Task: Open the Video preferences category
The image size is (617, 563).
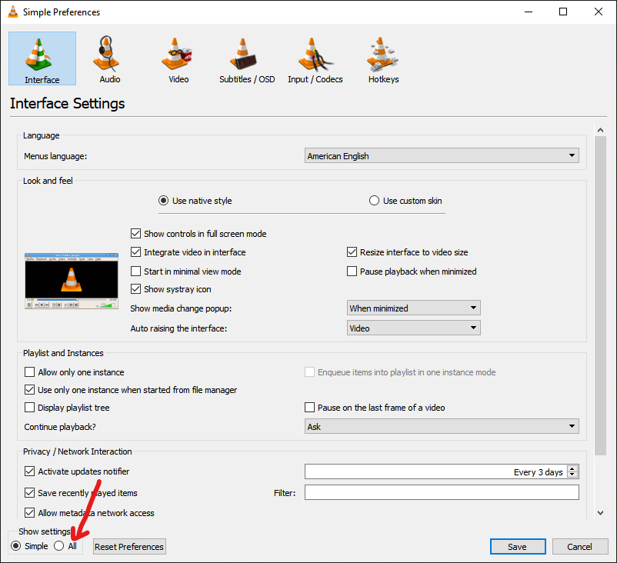Action: pyautogui.click(x=178, y=59)
